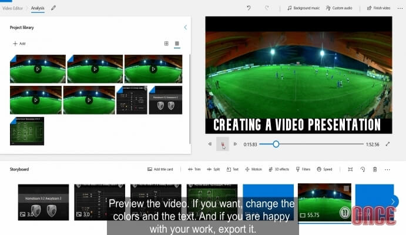Select the two-shields score image in the library
Screen dimensions: 406x235
click(x=166, y=100)
